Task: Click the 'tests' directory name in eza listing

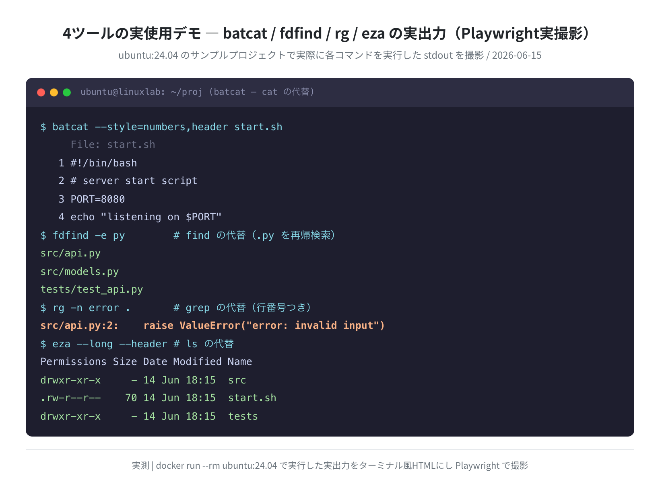Action: (x=243, y=416)
